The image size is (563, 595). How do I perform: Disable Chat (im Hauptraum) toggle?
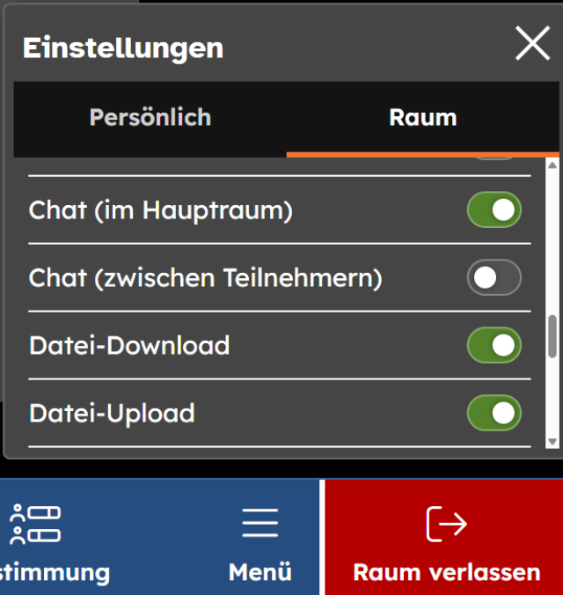(x=494, y=210)
